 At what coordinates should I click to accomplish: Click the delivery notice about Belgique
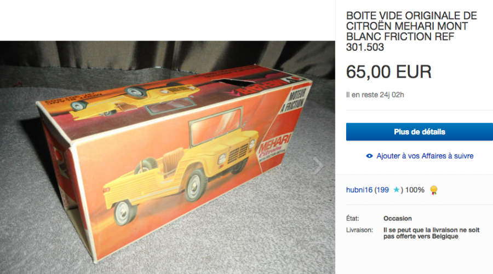point(432,233)
